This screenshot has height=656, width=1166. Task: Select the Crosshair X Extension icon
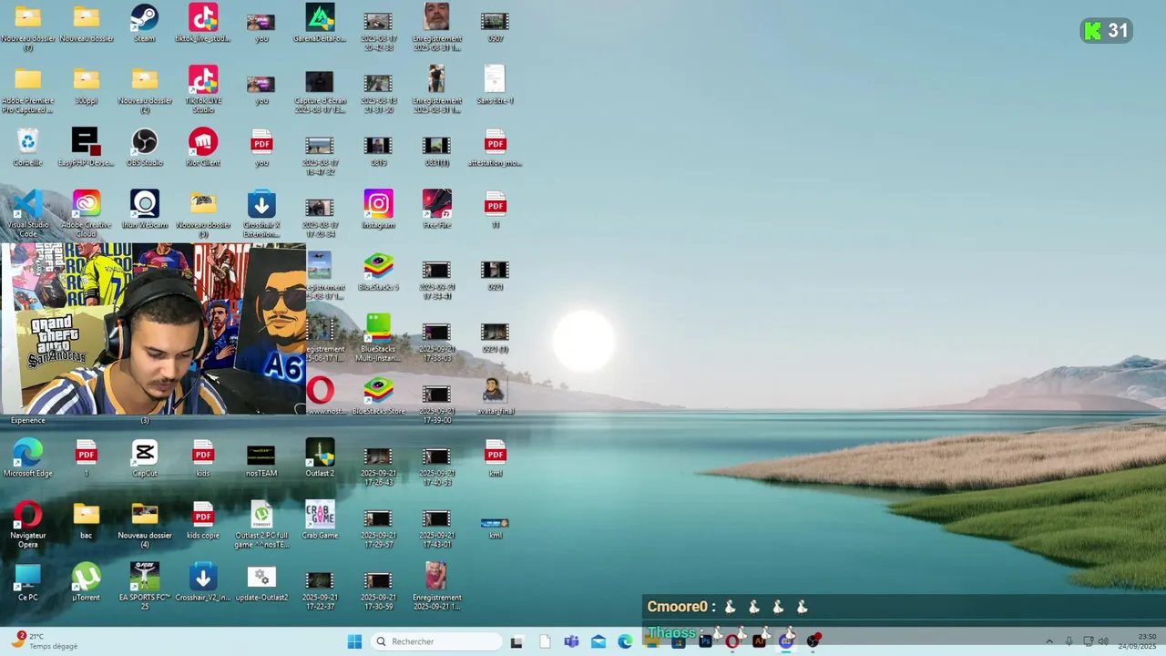(x=261, y=213)
